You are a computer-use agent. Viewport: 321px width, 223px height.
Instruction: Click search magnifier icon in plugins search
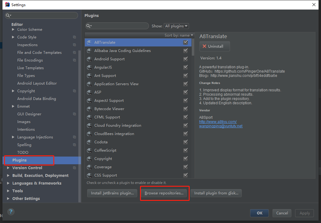point(89,26)
